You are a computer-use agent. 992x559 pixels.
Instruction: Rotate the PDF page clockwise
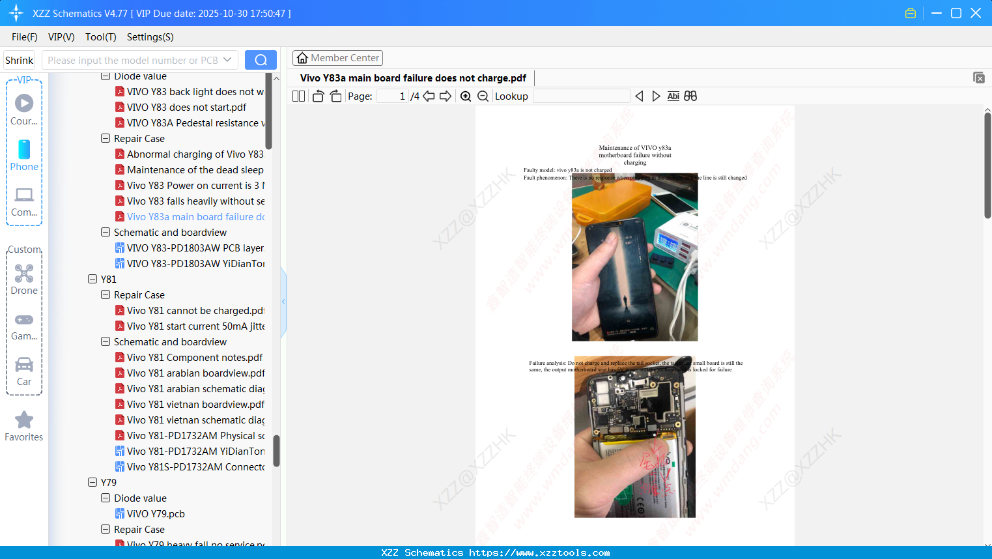(x=335, y=96)
